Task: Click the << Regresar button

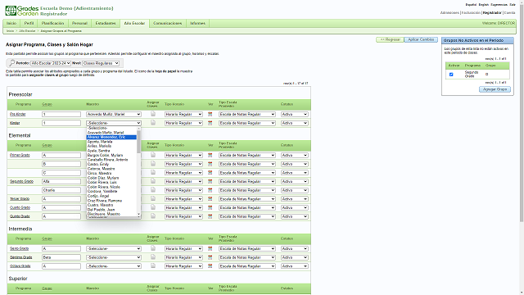Action: pos(390,39)
